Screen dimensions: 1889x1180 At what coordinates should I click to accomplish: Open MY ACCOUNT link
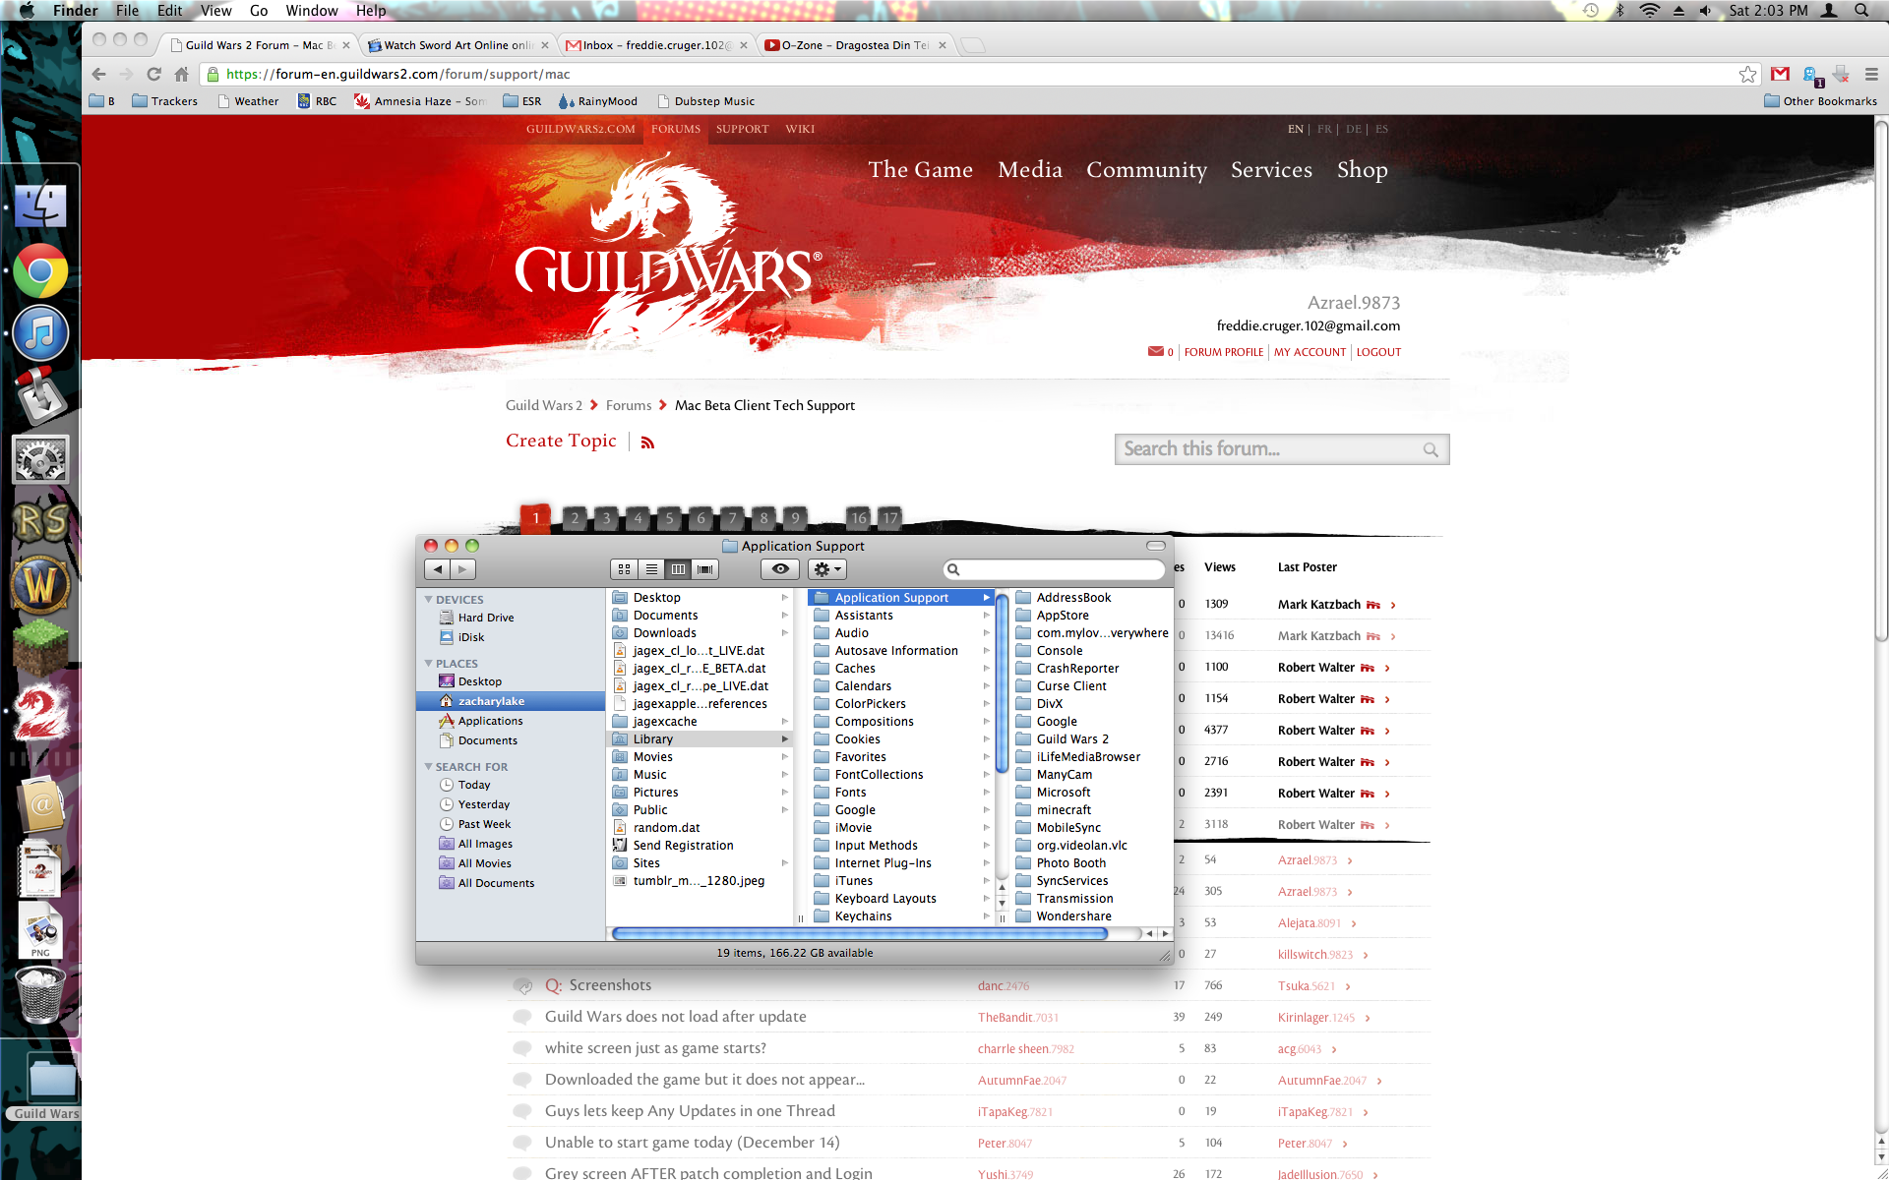[1310, 352]
